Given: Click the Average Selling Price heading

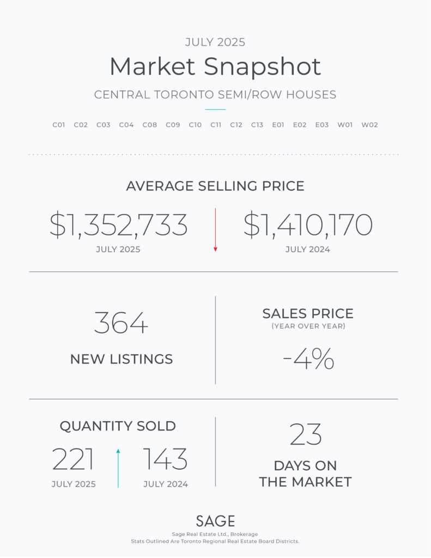Looking at the screenshot, I should [x=215, y=186].
